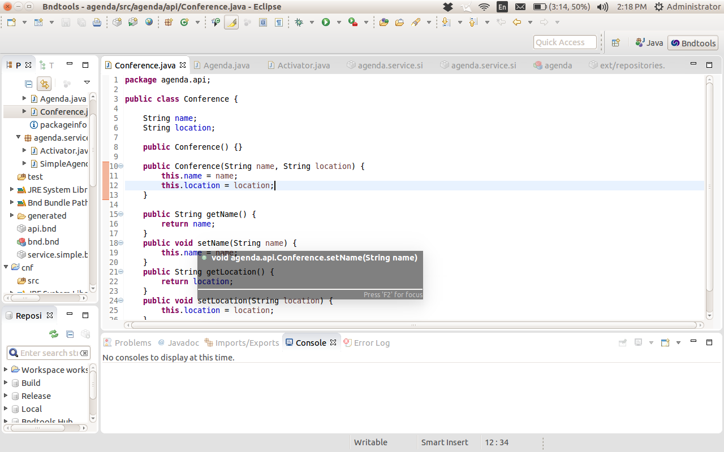This screenshot has width=724, height=452.
Task: Click the editor vertical scrollbar
Action: (x=709, y=197)
